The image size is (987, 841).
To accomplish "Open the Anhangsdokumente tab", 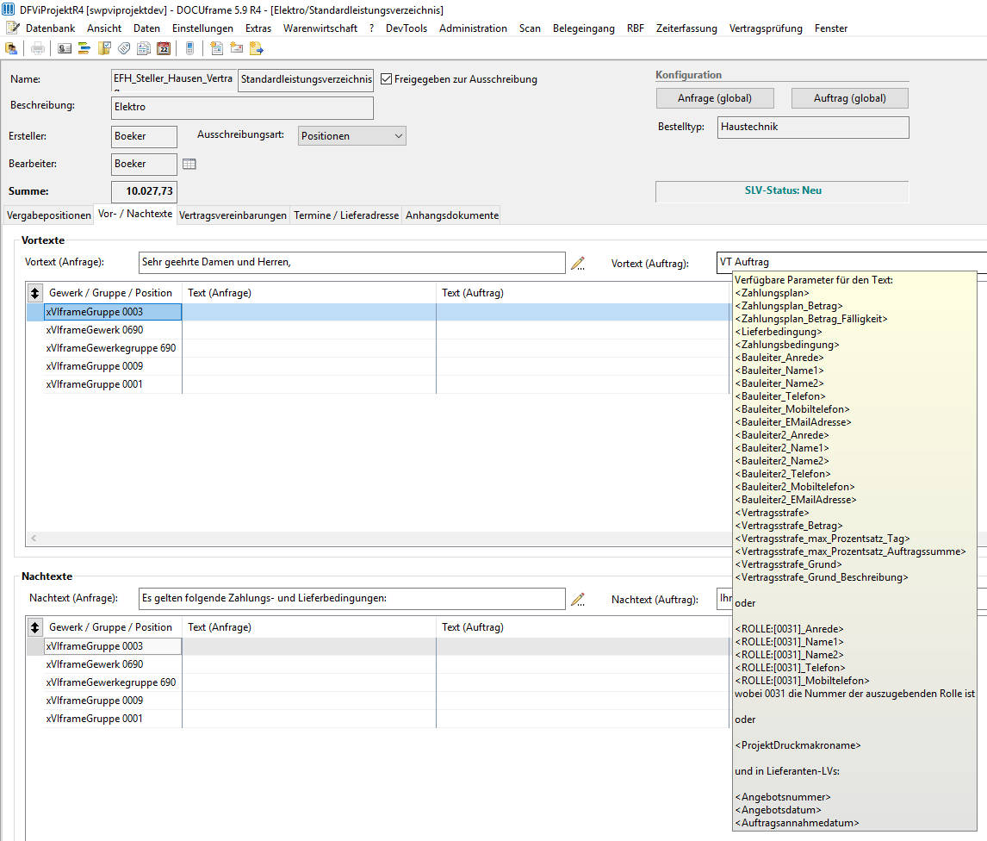I will pos(452,215).
